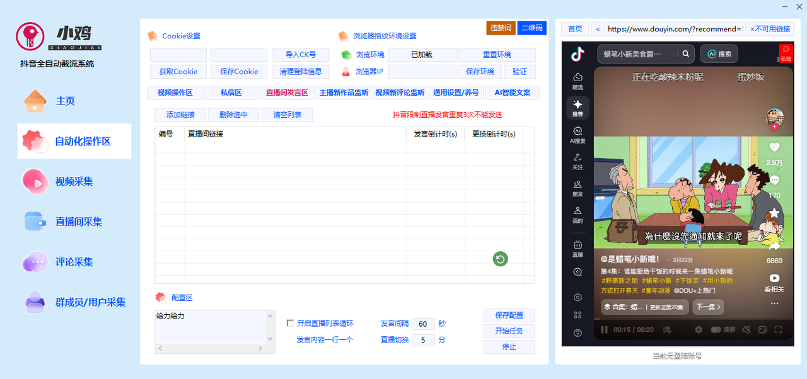Viewport: 807px width, 379px height.
Task: Switch to the 私信区 tab
Action: (x=231, y=93)
